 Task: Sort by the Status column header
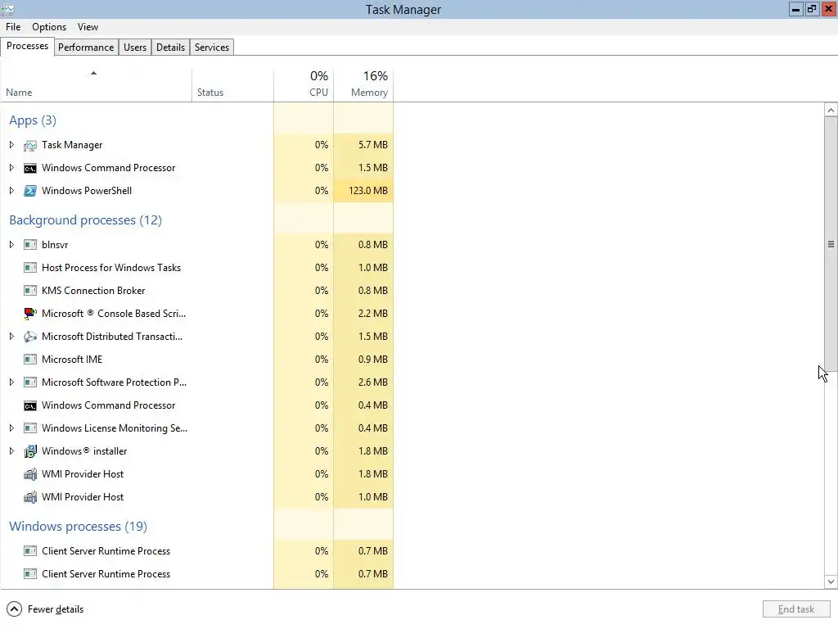click(x=232, y=85)
